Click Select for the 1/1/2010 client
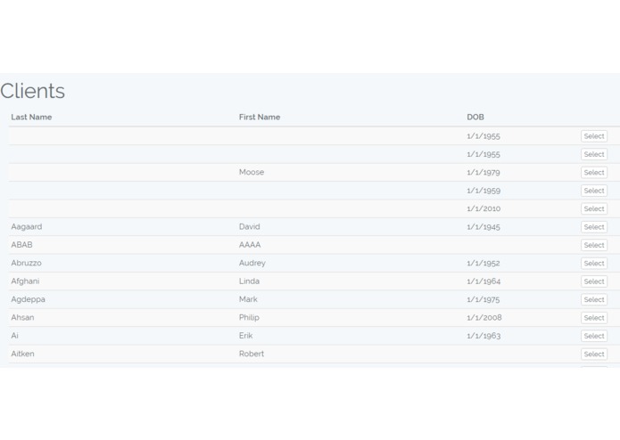 pos(594,208)
